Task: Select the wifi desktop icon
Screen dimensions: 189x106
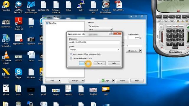Action: coord(106,91)
